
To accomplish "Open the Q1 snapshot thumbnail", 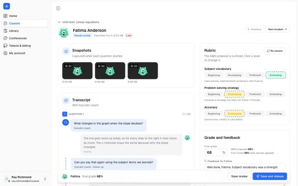I will (77, 71).
